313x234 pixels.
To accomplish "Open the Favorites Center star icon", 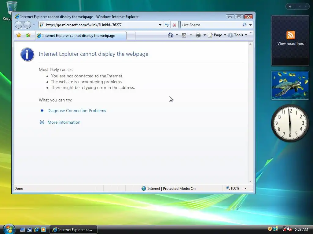I will tap(19, 35).
